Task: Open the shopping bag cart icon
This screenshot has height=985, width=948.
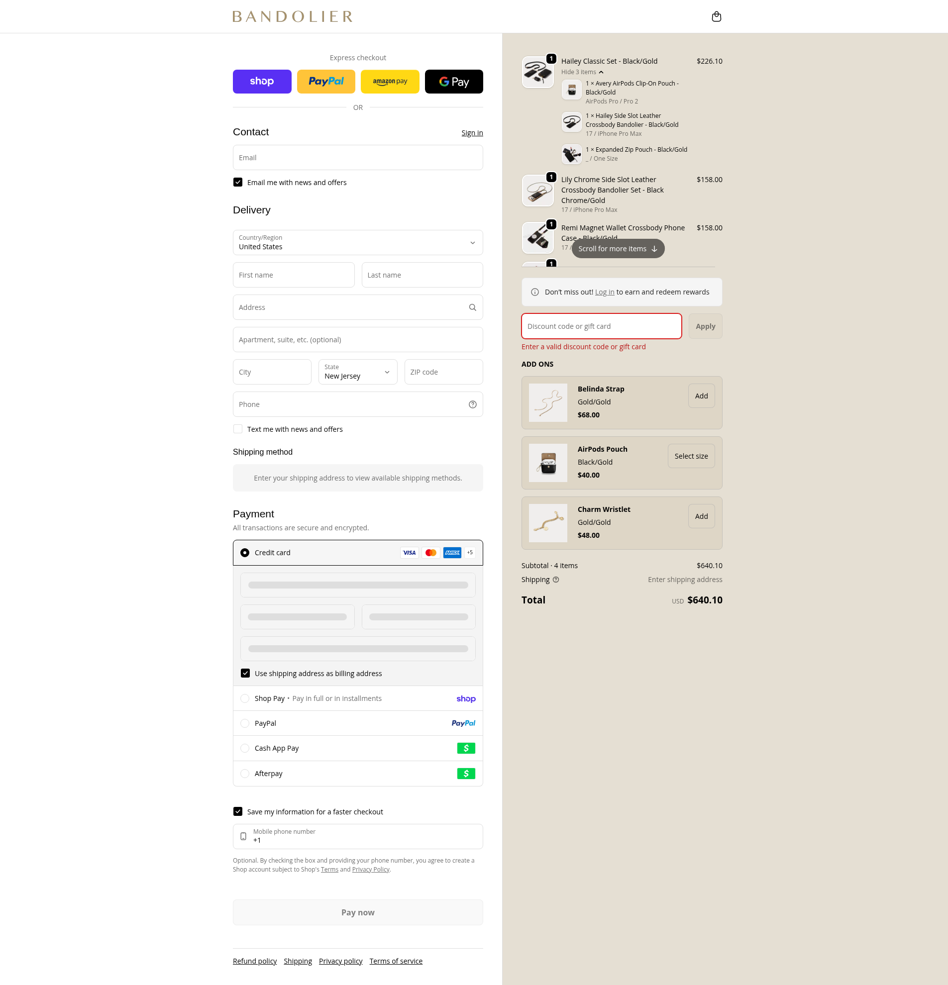Action: pos(716,16)
